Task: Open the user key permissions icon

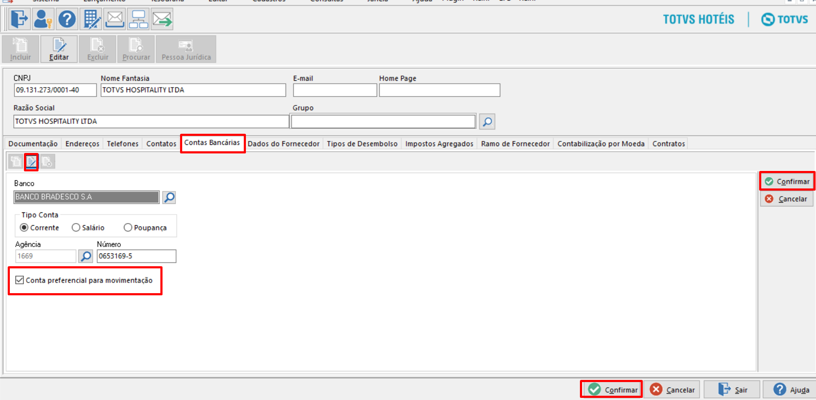Action: [x=43, y=19]
